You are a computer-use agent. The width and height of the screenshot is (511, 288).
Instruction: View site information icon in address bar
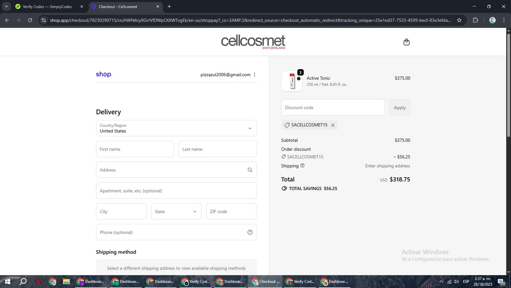43,20
